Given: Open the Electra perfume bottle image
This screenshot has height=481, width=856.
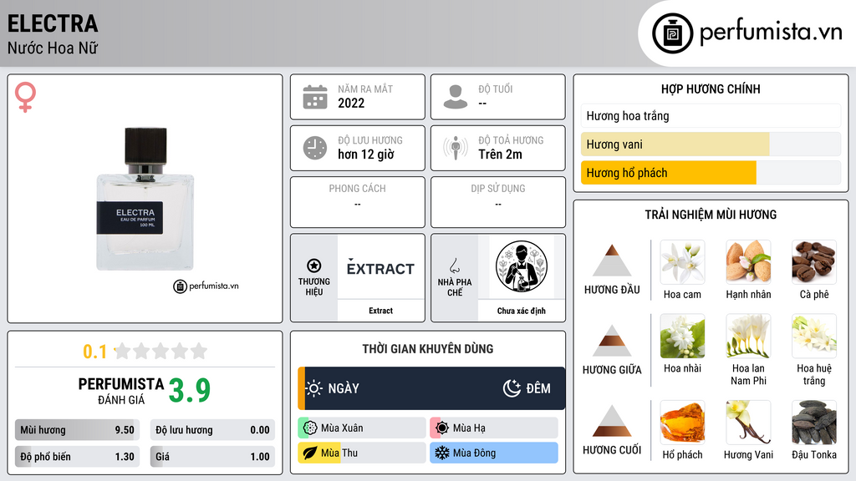Looking at the screenshot, I should 145,199.
